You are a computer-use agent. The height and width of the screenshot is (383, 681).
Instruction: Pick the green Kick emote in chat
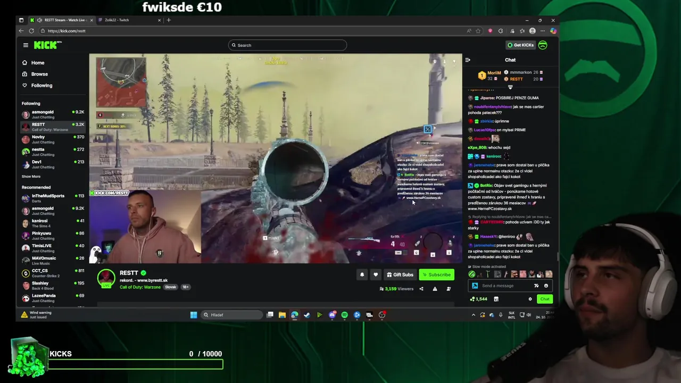pos(472,274)
